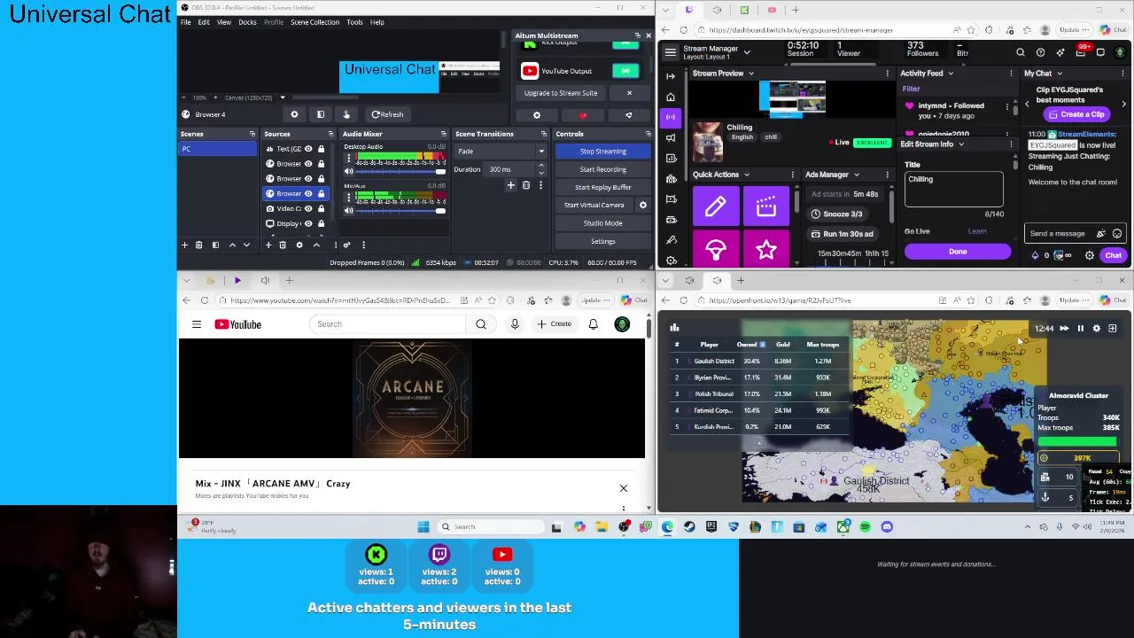Open Aitum Multistream settings gear
Viewport: 1134px width, 638px height.
click(536, 115)
